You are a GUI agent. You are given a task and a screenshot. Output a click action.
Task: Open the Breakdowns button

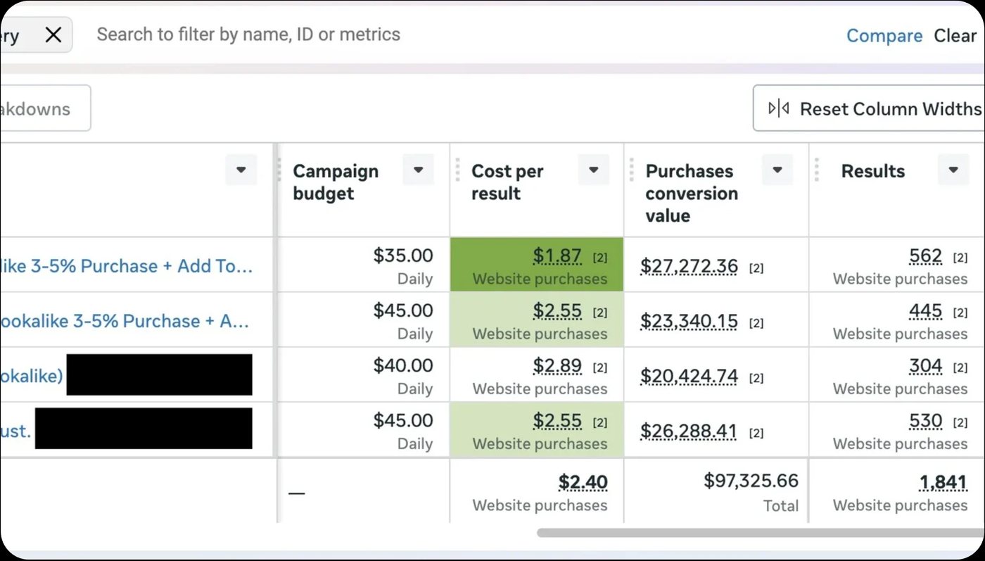44,108
